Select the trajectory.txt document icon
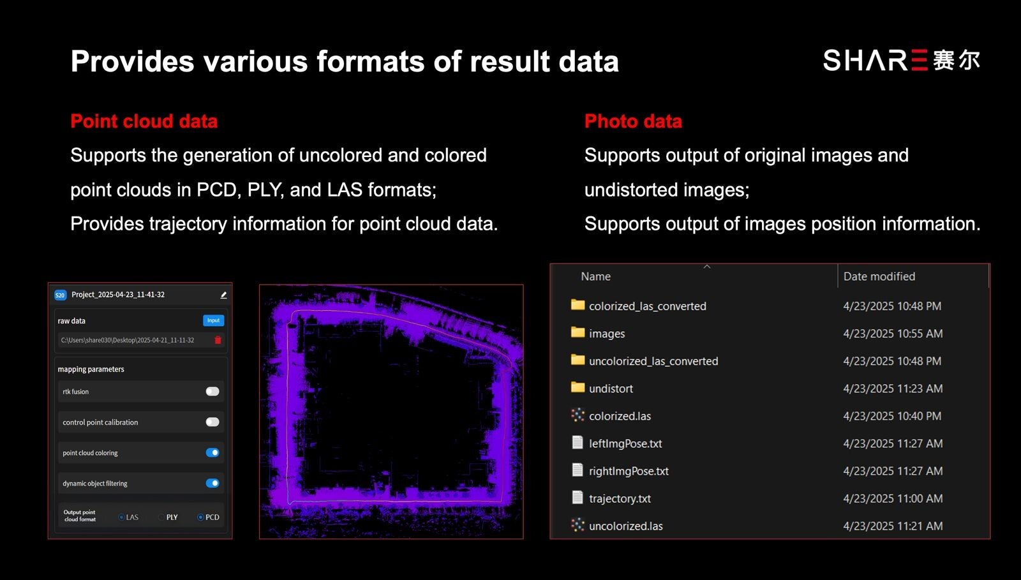The height and width of the screenshot is (580, 1021). point(578,498)
